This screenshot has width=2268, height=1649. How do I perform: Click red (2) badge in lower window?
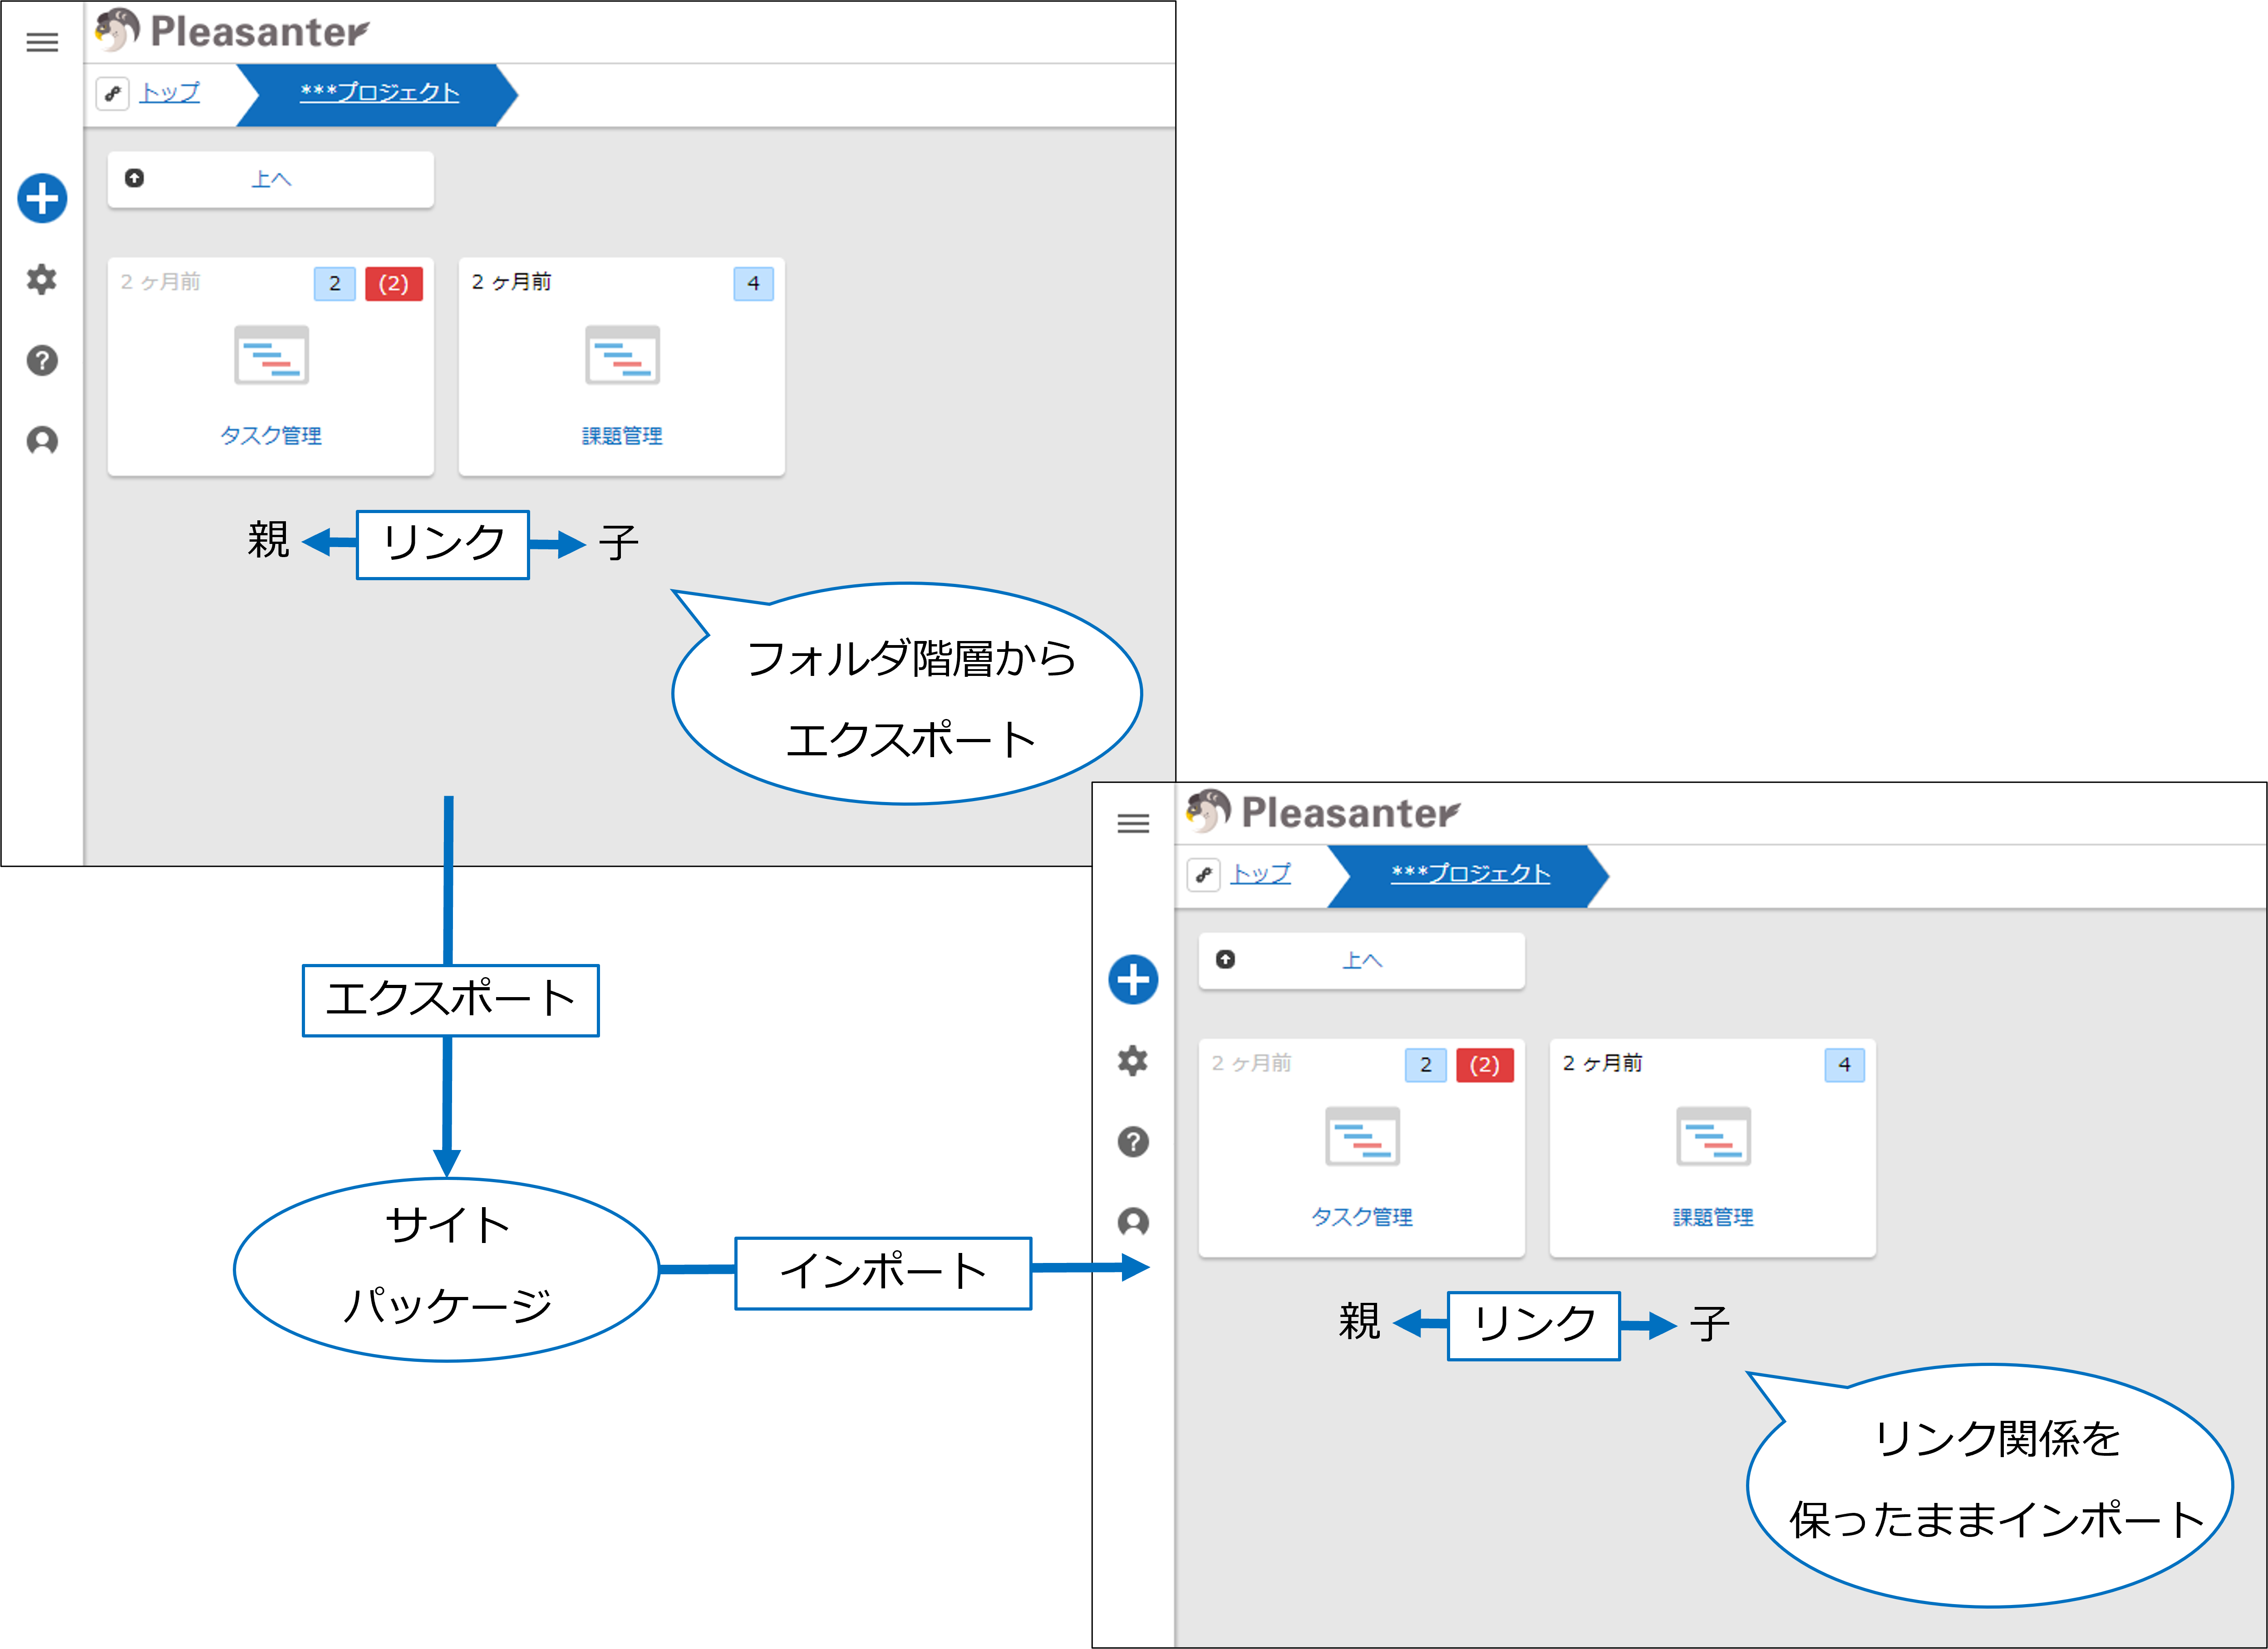click(1484, 1065)
